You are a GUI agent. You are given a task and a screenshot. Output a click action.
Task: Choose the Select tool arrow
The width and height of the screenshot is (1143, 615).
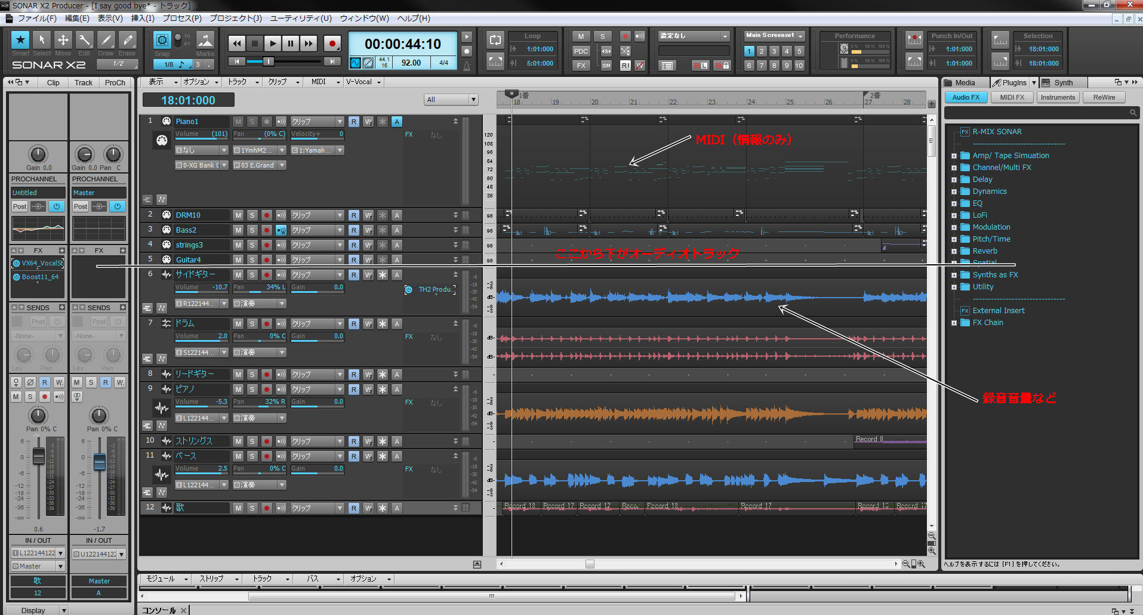42,40
